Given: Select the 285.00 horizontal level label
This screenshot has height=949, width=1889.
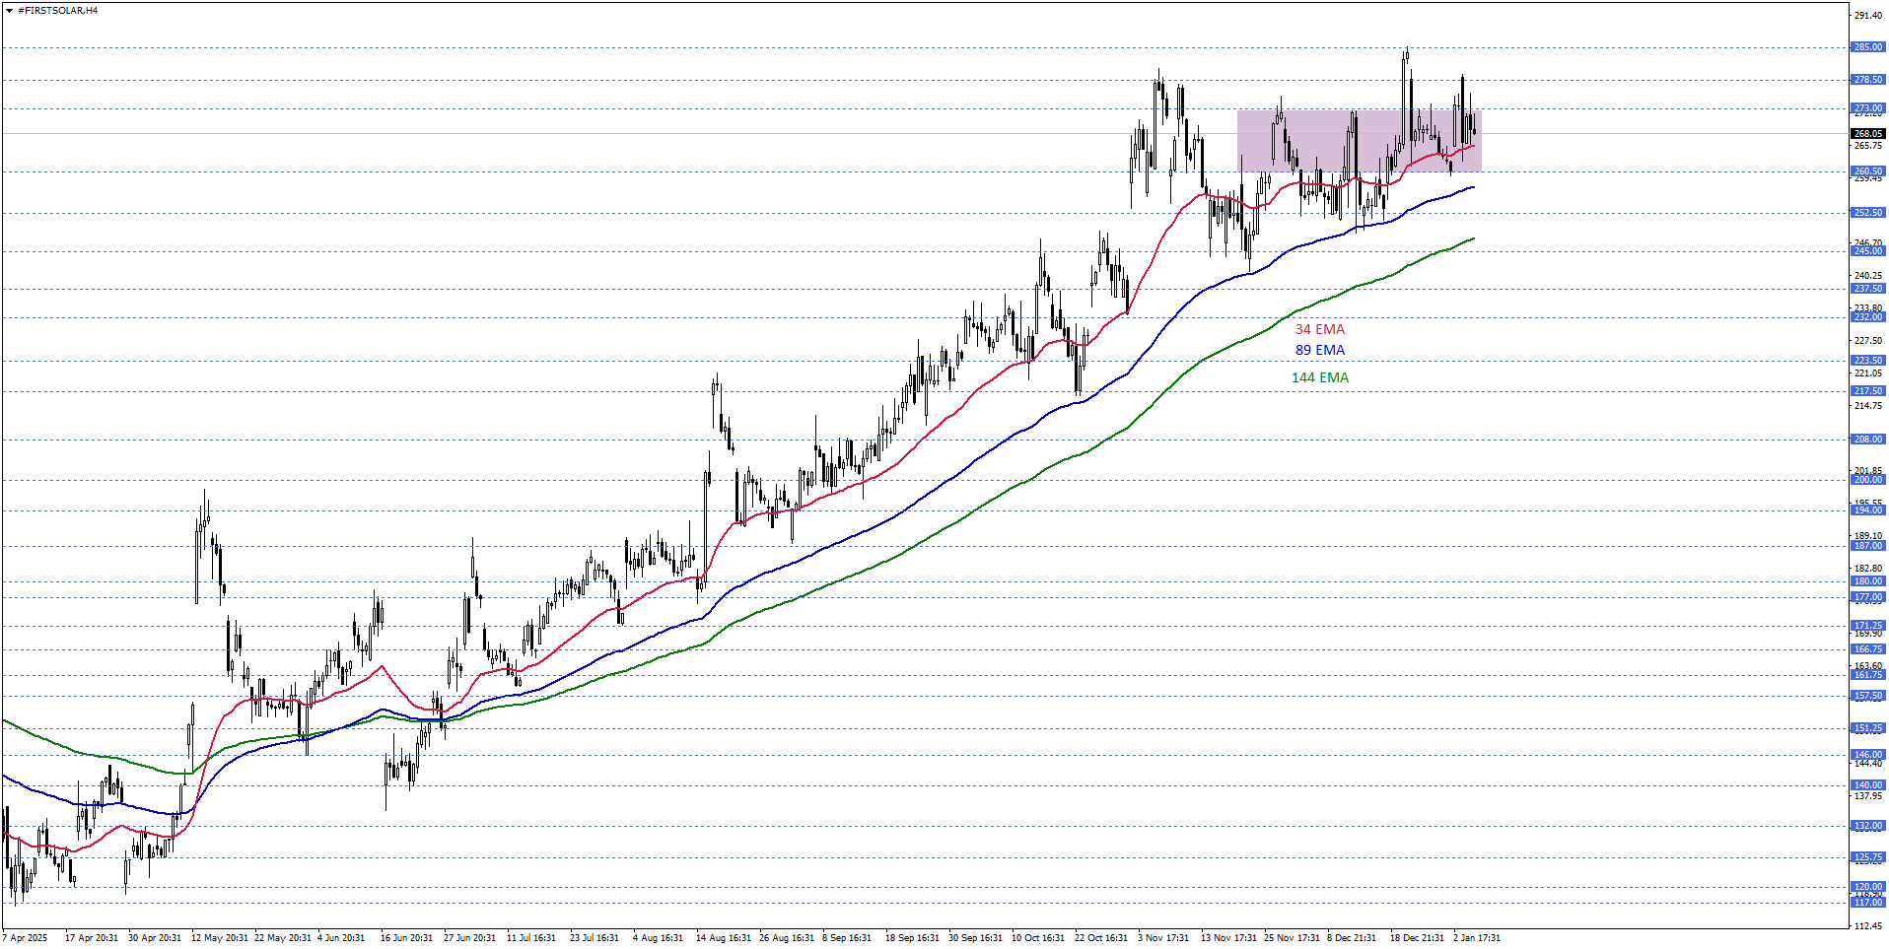Looking at the screenshot, I should pyautogui.click(x=1868, y=47).
